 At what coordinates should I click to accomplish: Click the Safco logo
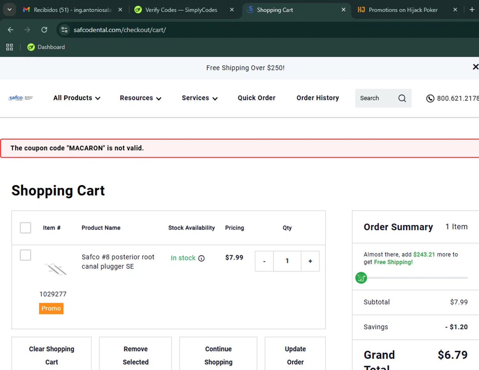20,98
